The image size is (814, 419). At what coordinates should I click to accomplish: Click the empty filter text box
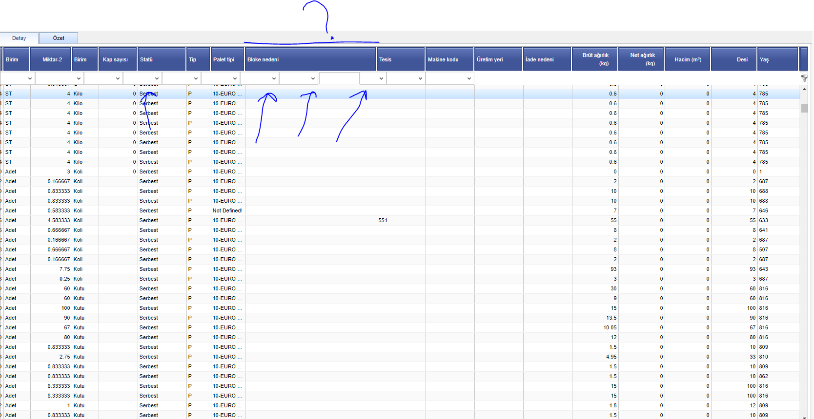click(x=339, y=78)
